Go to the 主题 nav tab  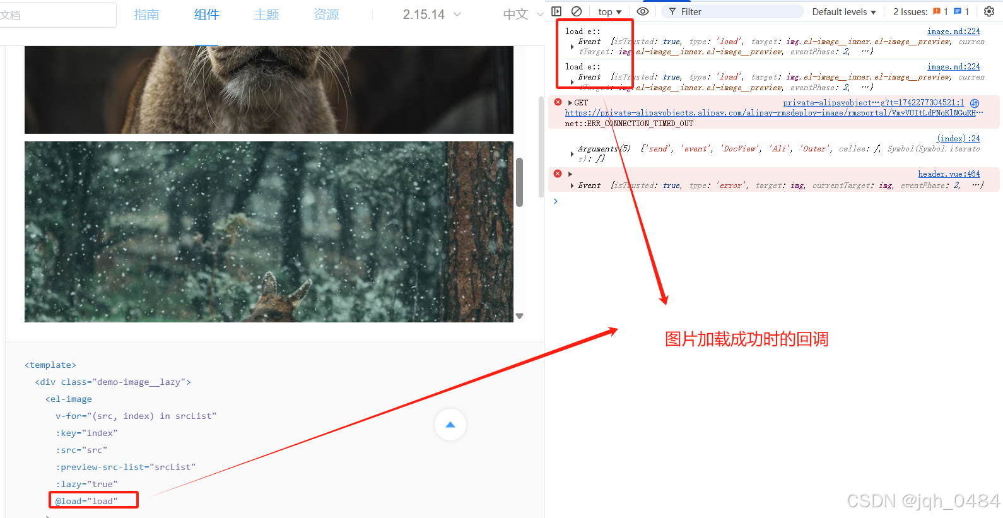pyautogui.click(x=266, y=15)
